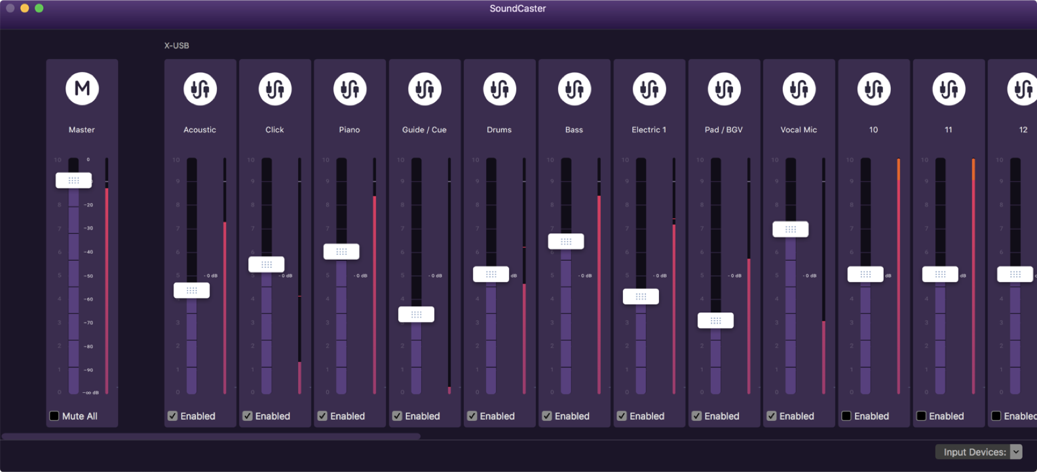Click the yellow minimize window button
This screenshot has width=1037, height=472.
point(25,9)
